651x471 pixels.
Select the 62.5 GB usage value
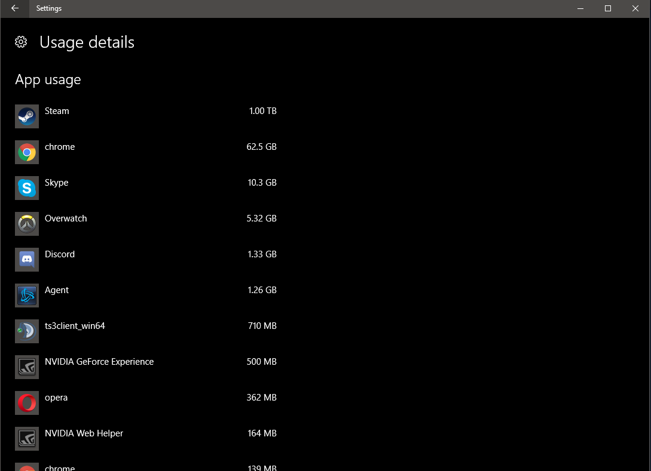[262, 147]
